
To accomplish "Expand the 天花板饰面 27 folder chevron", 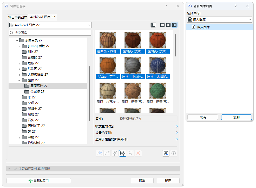I will coord(19,75).
